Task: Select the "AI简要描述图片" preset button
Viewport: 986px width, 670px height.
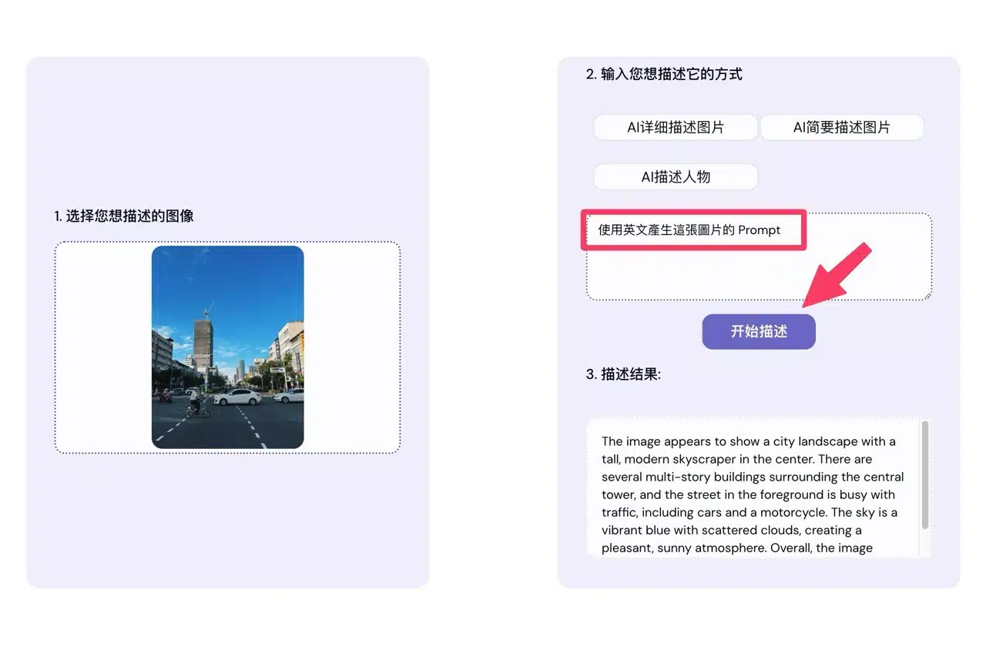Action: click(x=841, y=128)
